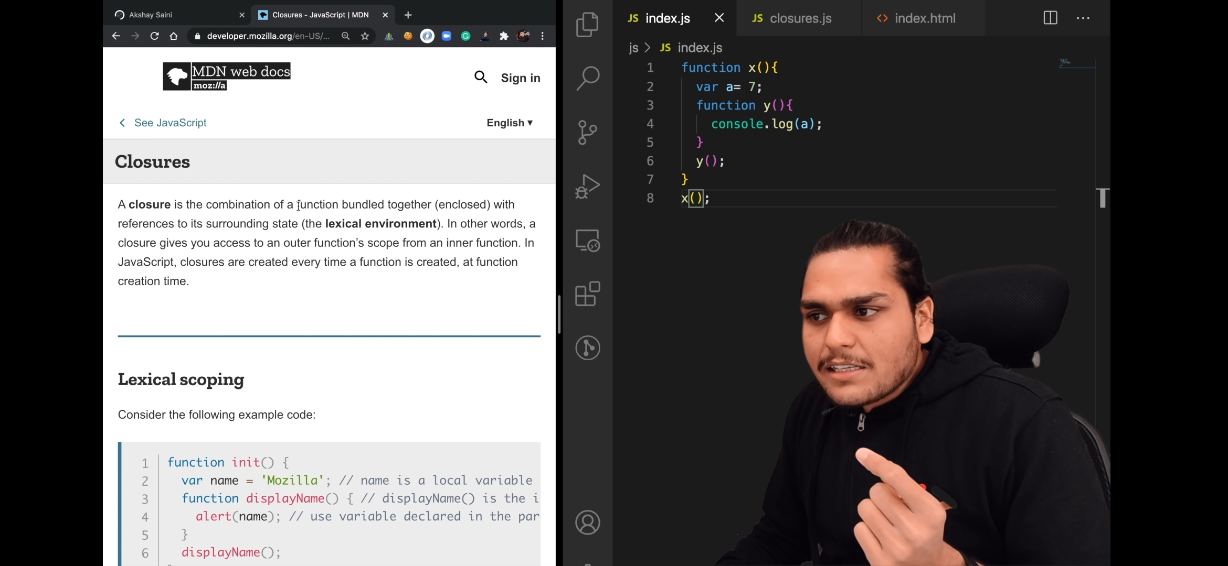Screen dimensions: 1228x566
Task: Open the VS Code Explorer icon
Action: pos(587,25)
